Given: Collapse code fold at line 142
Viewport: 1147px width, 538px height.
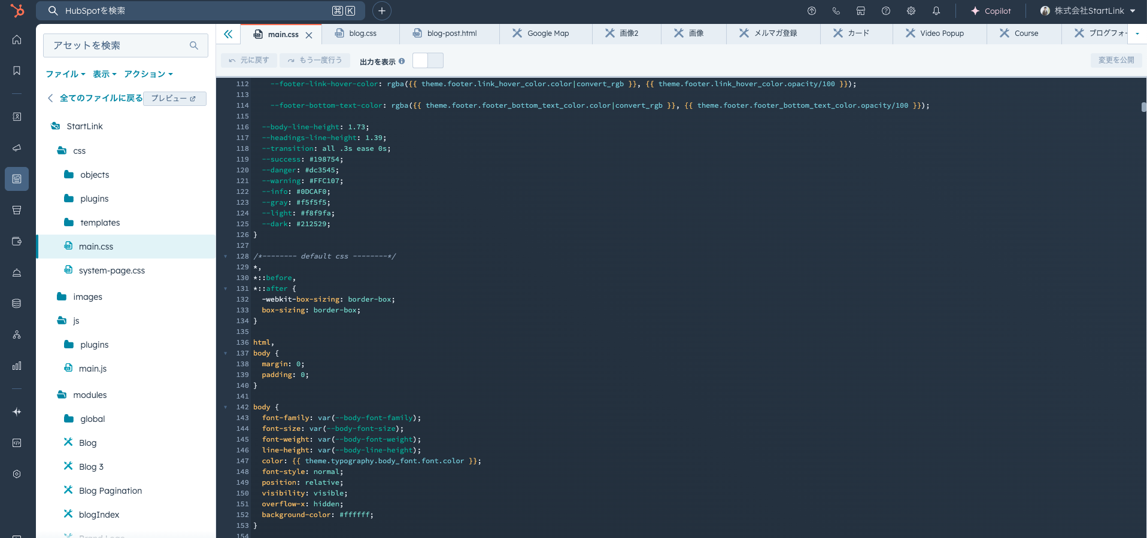Looking at the screenshot, I should coord(226,407).
